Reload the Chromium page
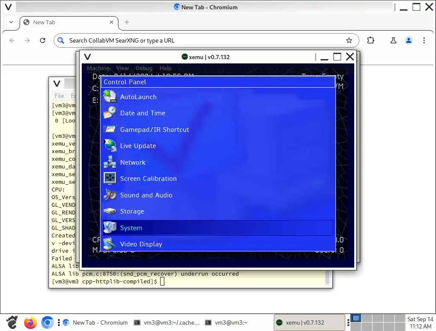Viewport: 436px width, 331px height. tap(43, 40)
